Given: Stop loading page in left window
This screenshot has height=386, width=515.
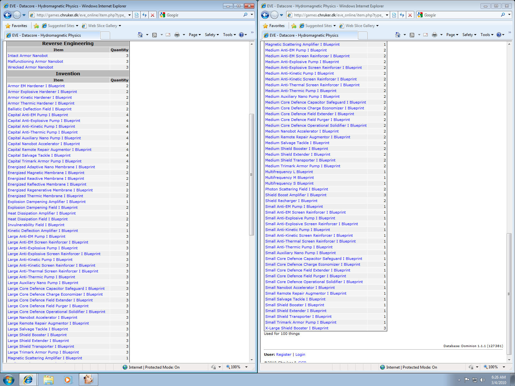Looking at the screenshot, I should coord(153,15).
